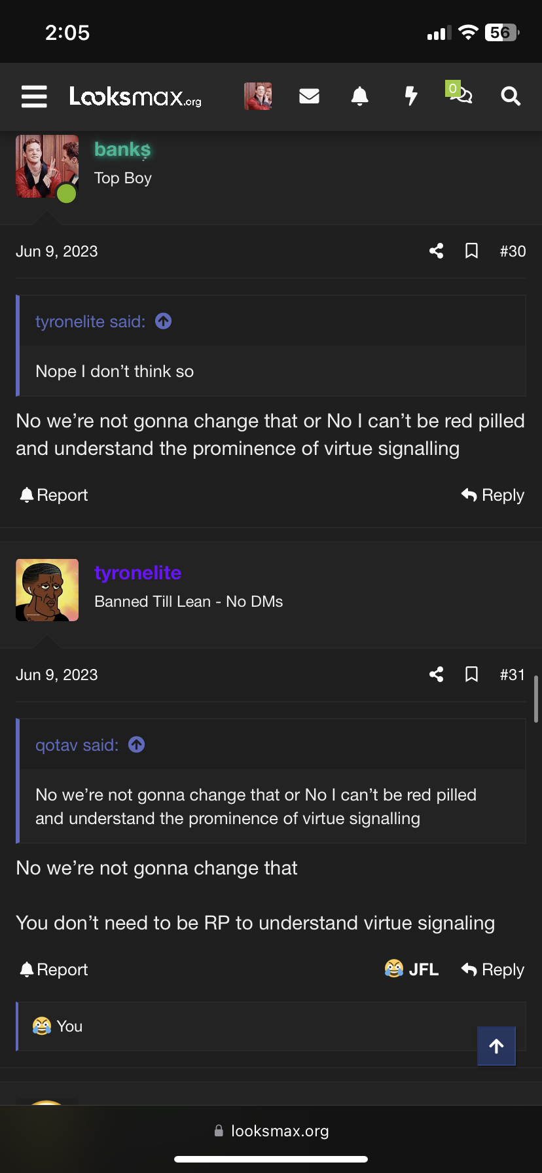Open the chat bubbles icon with 0 badge

(x=460, y=93)
